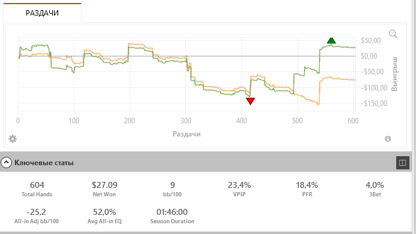Click the Avg All-in EQ 52,0% stat
The image size is (416, 234).
click(x=104, y=216)
